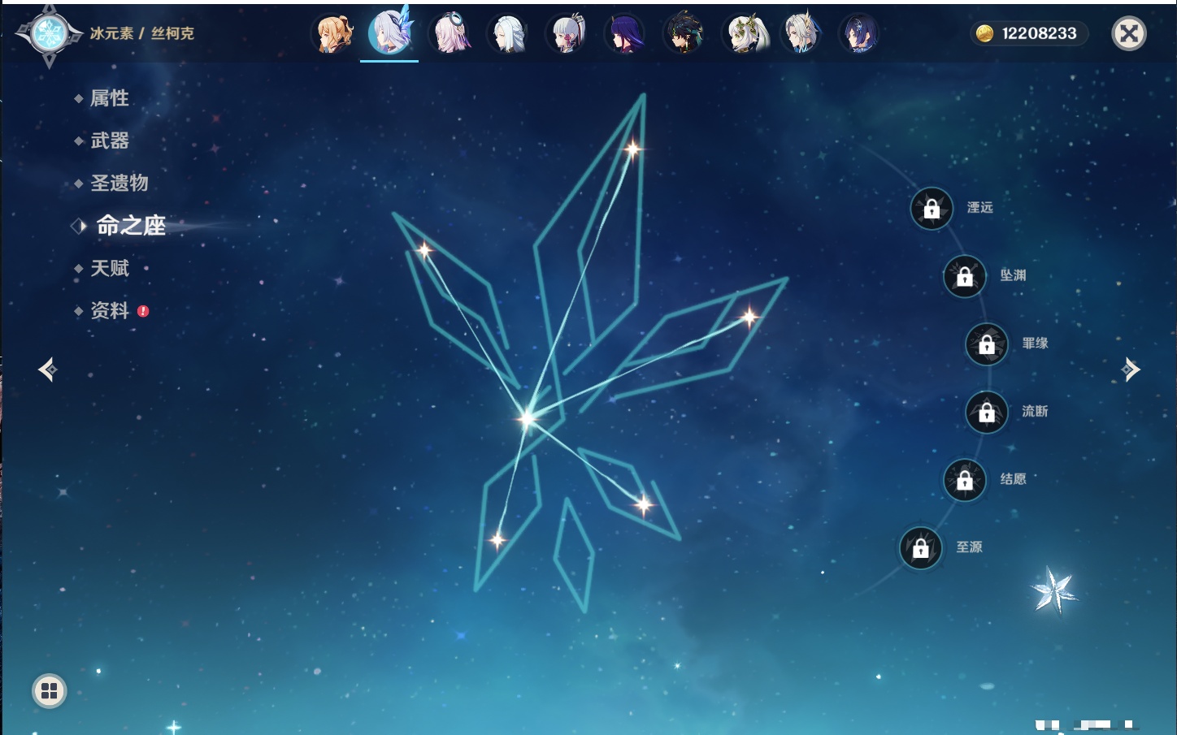Select the white braided hair character portrait
Image resolution: width=1177 pixels, height=735 pixels.
509,33
